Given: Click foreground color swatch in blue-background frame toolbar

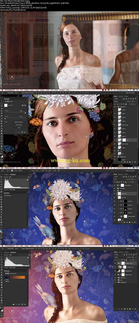Looking at the screenshot, I should 1,231.
